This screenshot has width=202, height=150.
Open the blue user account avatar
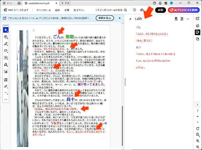click(171, 3)
